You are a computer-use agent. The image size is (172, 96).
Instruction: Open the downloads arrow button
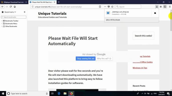pos(157,7)
